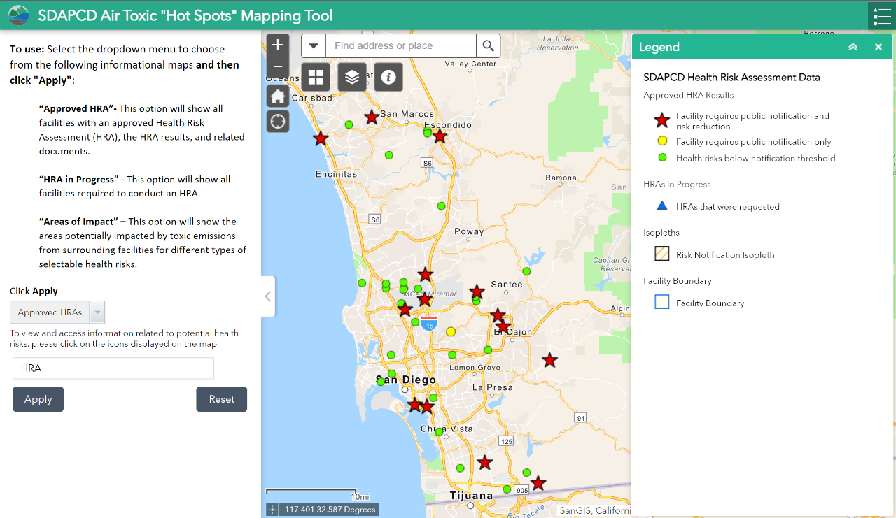Click the red star legend symbol
Image resolution: width=896 pixels, height=518 pixels.
tap(661, 120)
